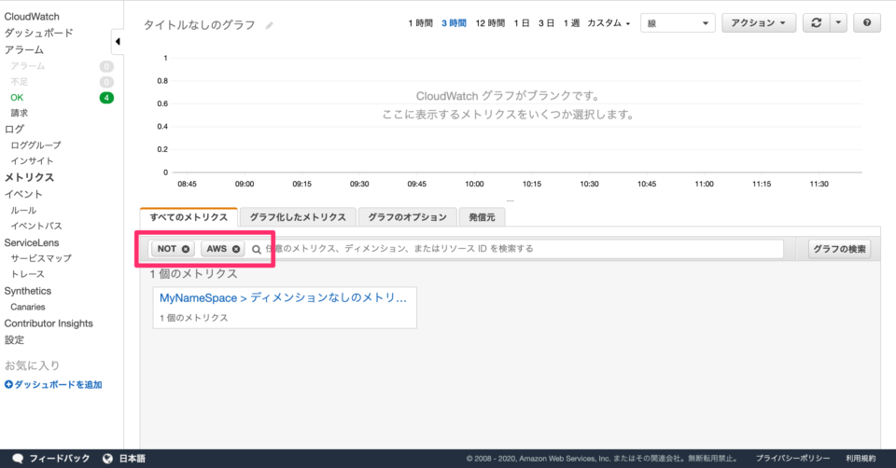896x468 pixels.
Task: Refresh the graph with the reload icon
Action: point(816,22)
